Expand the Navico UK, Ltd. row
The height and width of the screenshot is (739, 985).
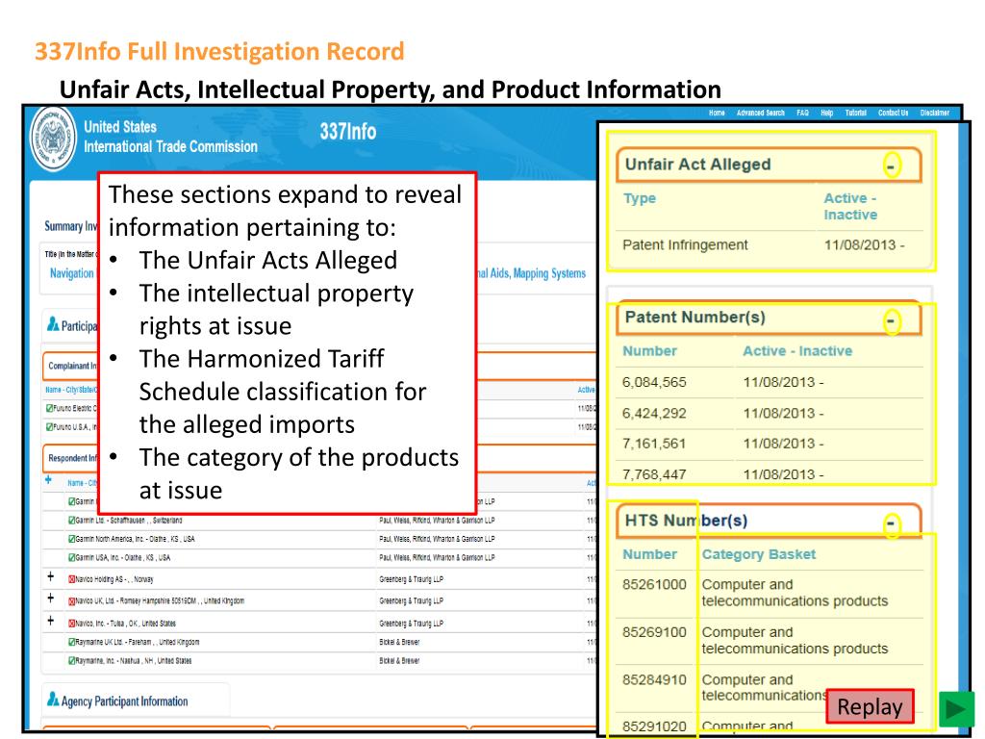click(51, 599)
